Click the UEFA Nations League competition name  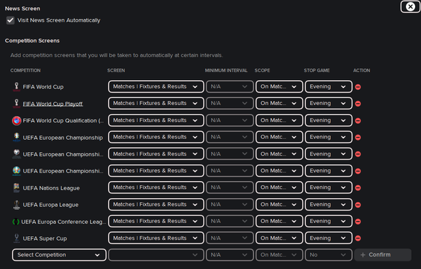[51, 188]
